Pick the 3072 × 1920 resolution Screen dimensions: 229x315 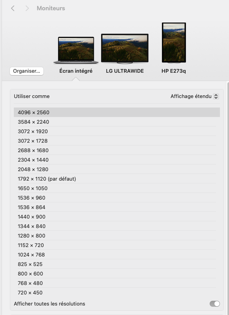(x=117, y=131)
